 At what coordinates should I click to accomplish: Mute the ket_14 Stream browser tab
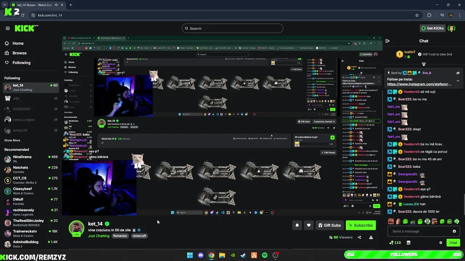(56, 5)
